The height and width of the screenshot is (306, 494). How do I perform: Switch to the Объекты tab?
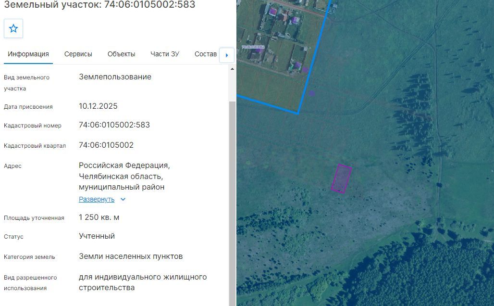click(121, 54)
